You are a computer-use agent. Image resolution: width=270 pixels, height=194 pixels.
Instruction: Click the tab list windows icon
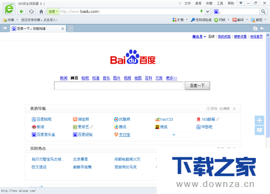(255, 28)
